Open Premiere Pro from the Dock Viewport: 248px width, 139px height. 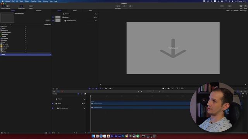pos(112,136)
